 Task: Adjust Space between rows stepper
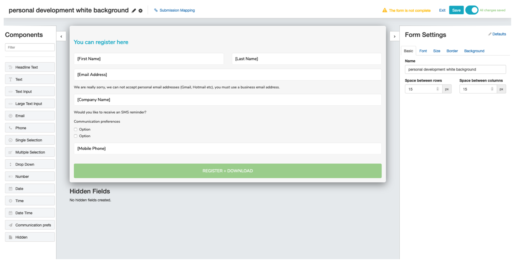coord(437,89)
